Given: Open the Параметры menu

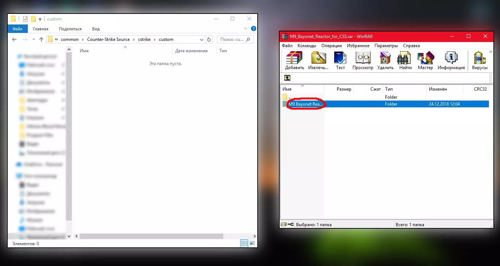Looking at the screenshot, I should [386, 46].
